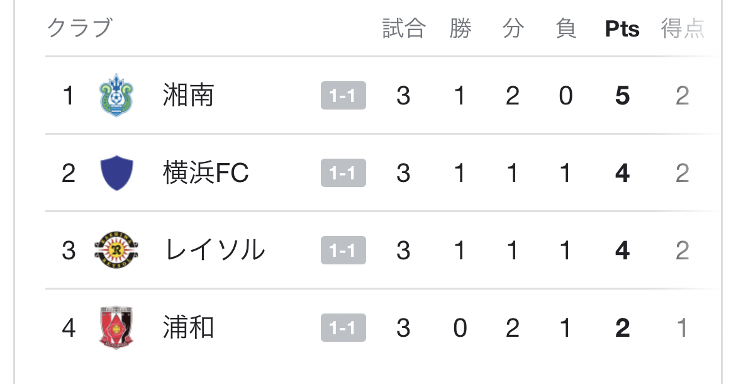The width and height of the screenshot is (736, 384).
Task: Click the クラブ column header
Action: tap(79, 28)
